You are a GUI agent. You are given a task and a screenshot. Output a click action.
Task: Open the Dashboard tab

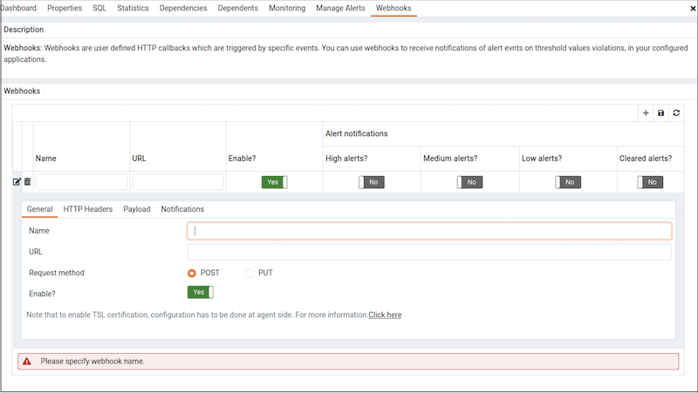(x=18, y=8)
